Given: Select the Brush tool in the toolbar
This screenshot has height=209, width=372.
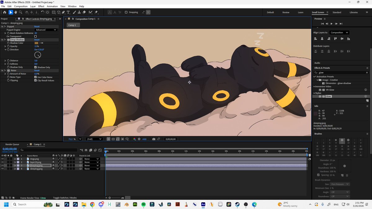Looking at the screenshot, I should 74,12.
